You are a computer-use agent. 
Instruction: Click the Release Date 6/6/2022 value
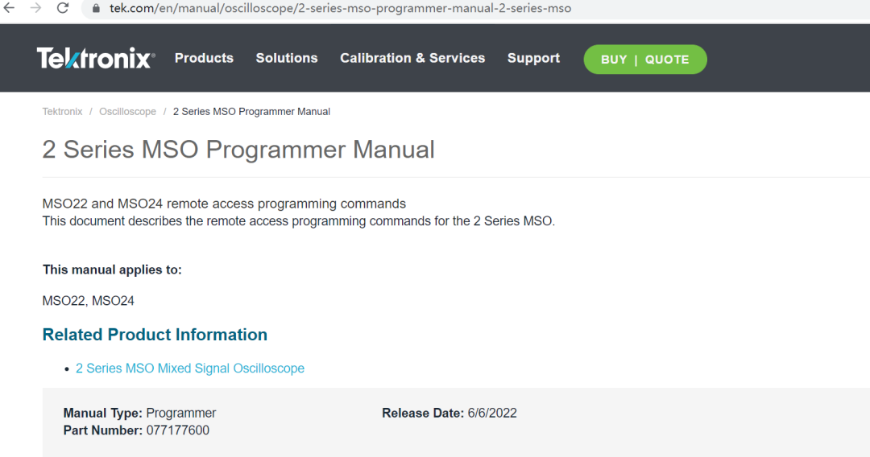click(492, 414)
